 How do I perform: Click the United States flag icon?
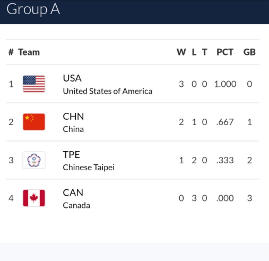pyautogui.click(x=34, y=84)
